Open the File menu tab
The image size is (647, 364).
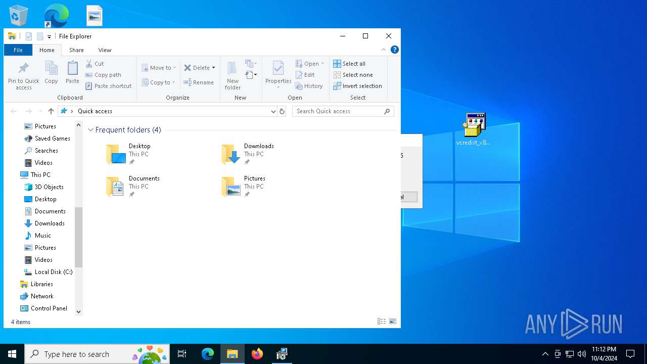[x=18, y=50]
